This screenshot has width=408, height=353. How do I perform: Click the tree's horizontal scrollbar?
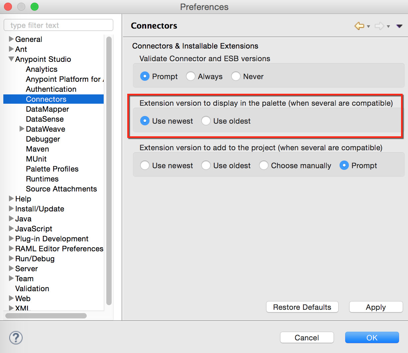(x=46, y=316)
